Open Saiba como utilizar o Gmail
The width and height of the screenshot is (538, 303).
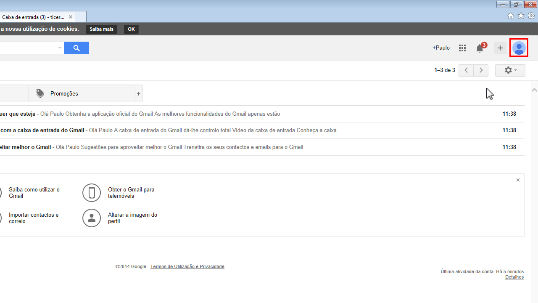[34, 193]
